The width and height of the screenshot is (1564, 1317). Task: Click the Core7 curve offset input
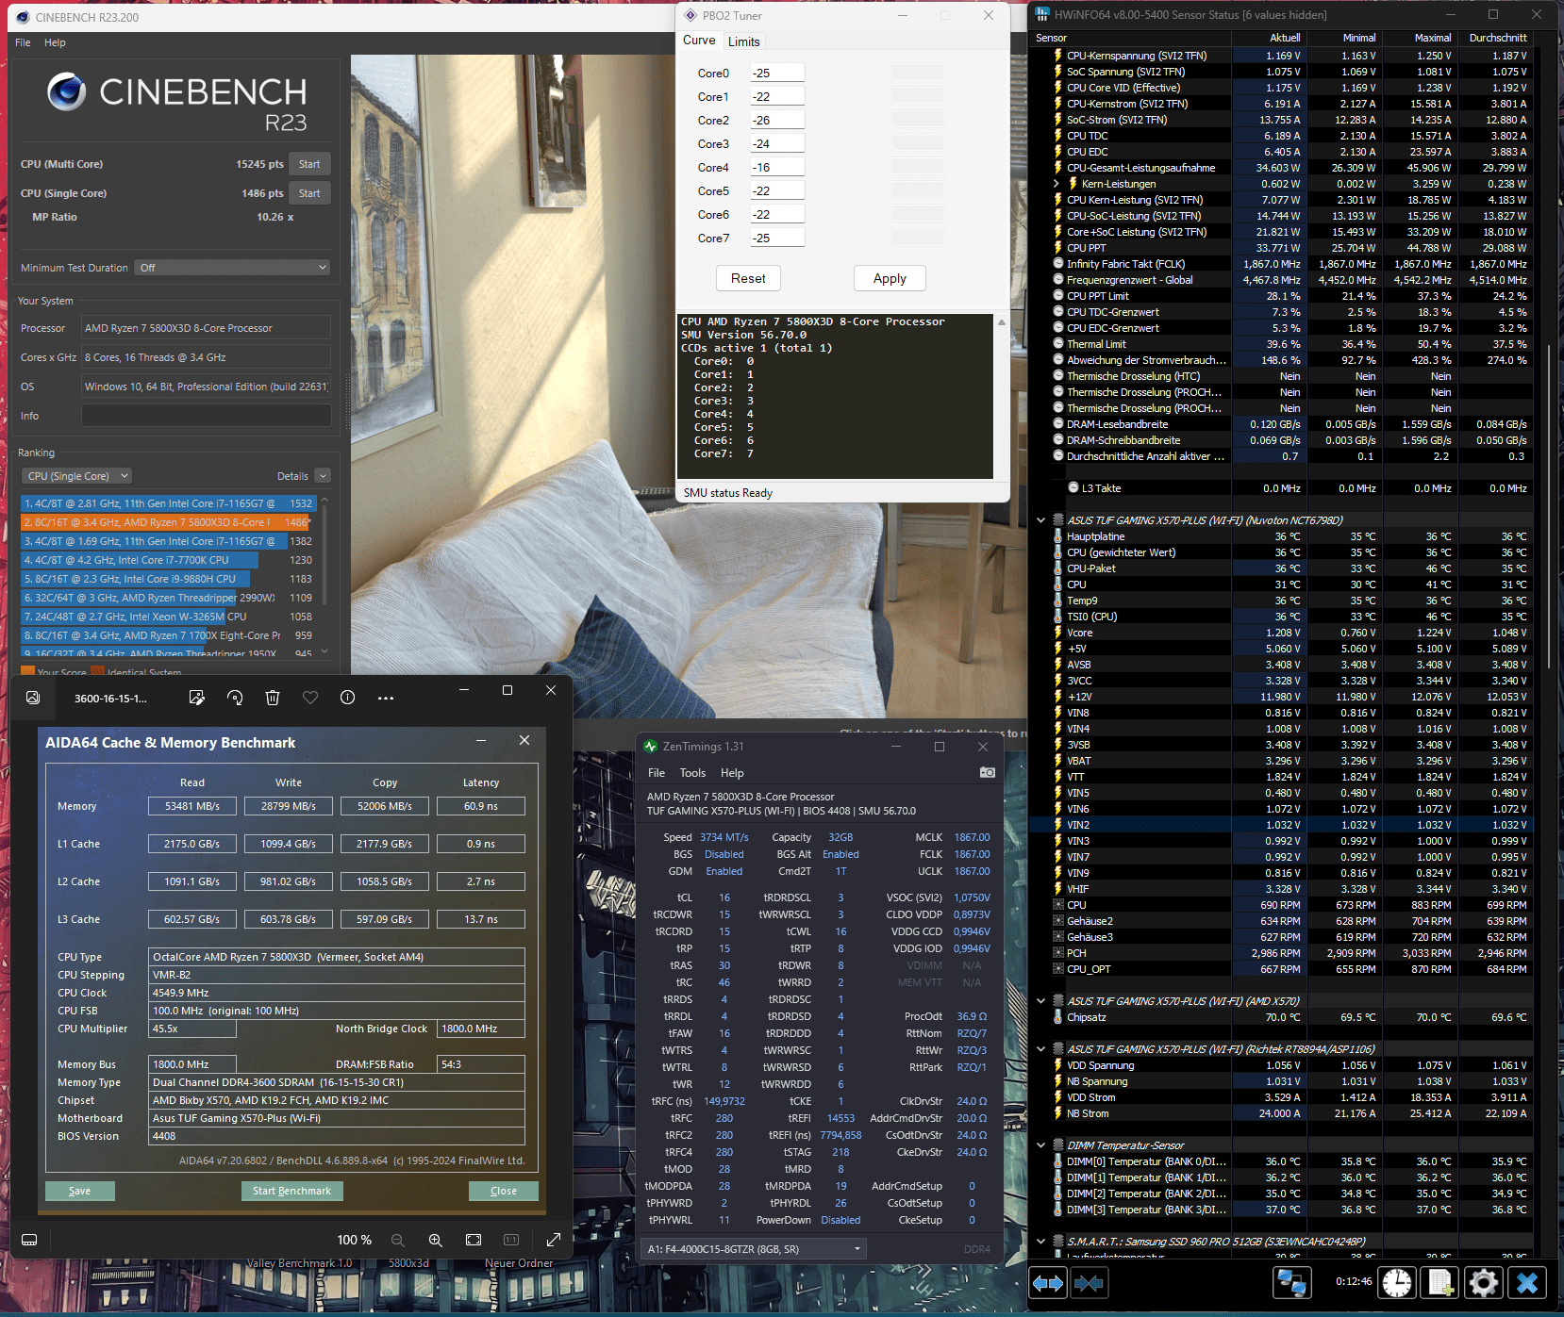777,238
